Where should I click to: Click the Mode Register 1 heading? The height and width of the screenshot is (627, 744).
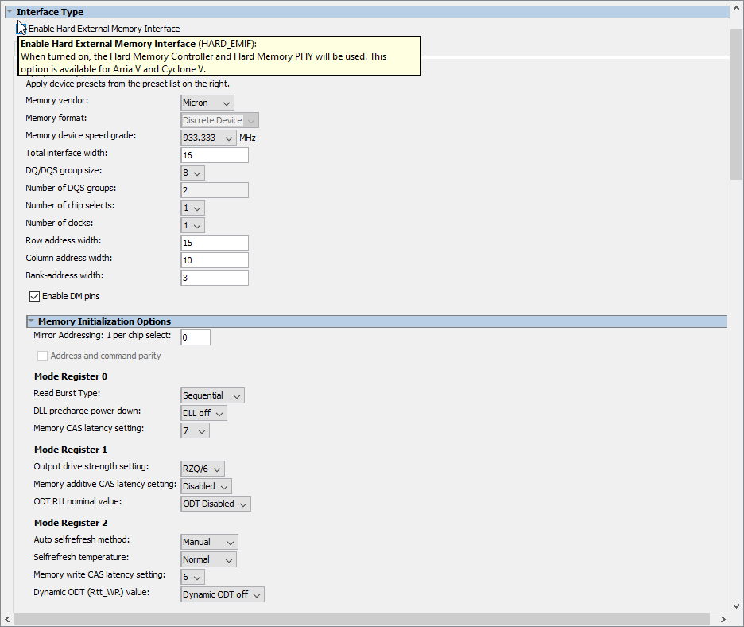coord(71,450)
